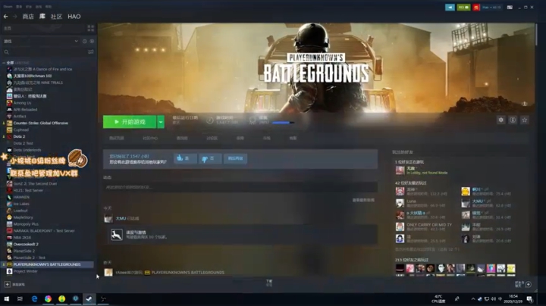Click achievement deer icon thumbnail

coord(117,234)
